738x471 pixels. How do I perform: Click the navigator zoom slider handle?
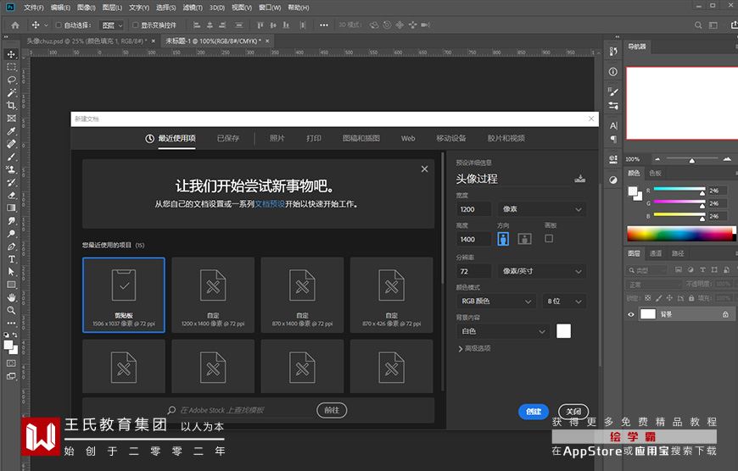click(x=691, y=160)
